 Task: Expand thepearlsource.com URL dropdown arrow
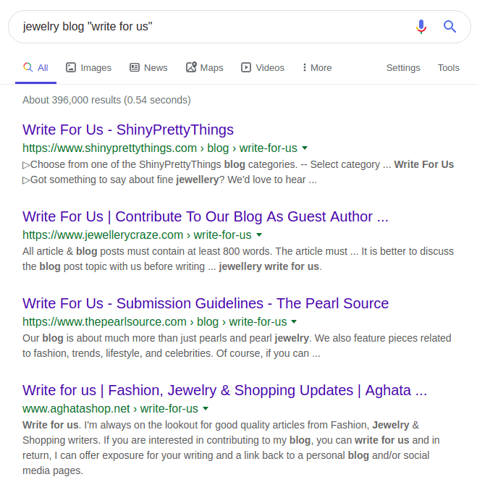click(x=294, y=322)
